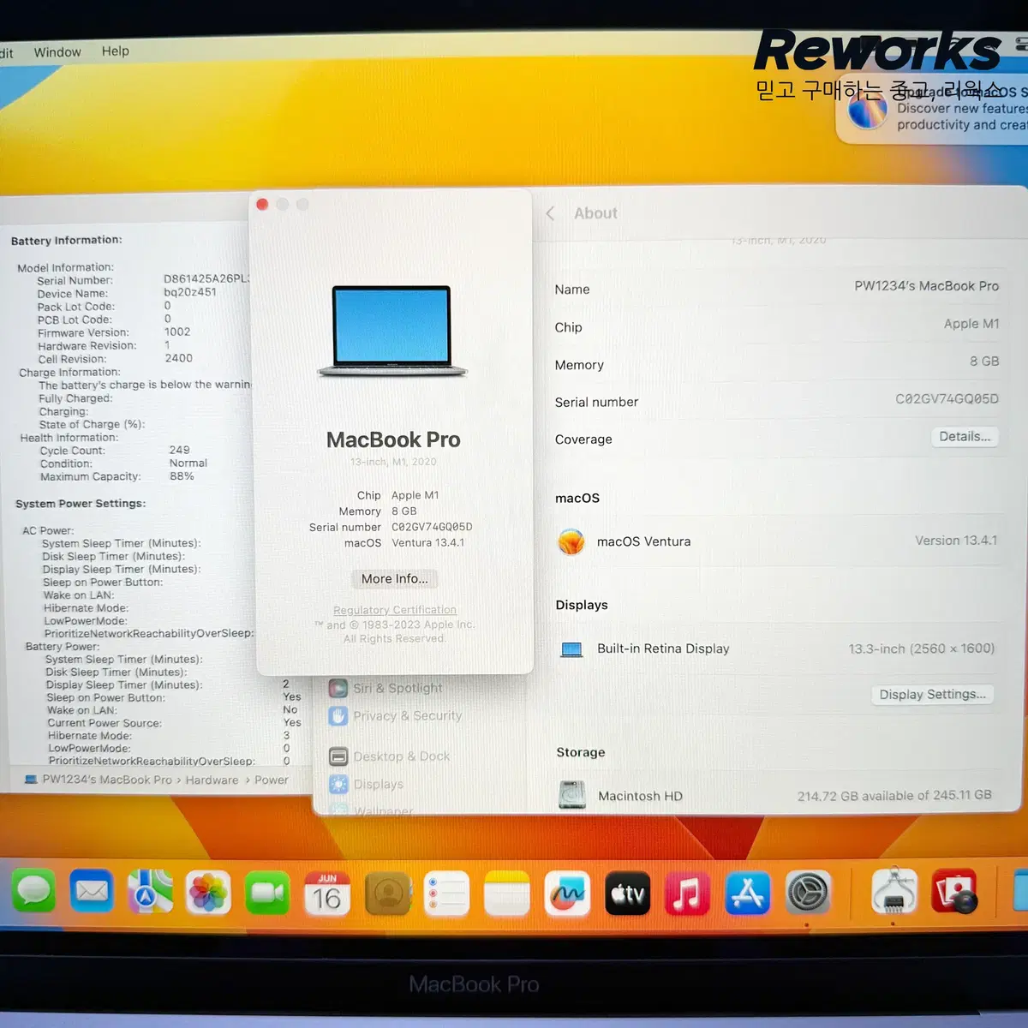Click the MacBook Pro title in About This Mac
This screenshot has height=1028, width=1028.
[x=393, y=439]
